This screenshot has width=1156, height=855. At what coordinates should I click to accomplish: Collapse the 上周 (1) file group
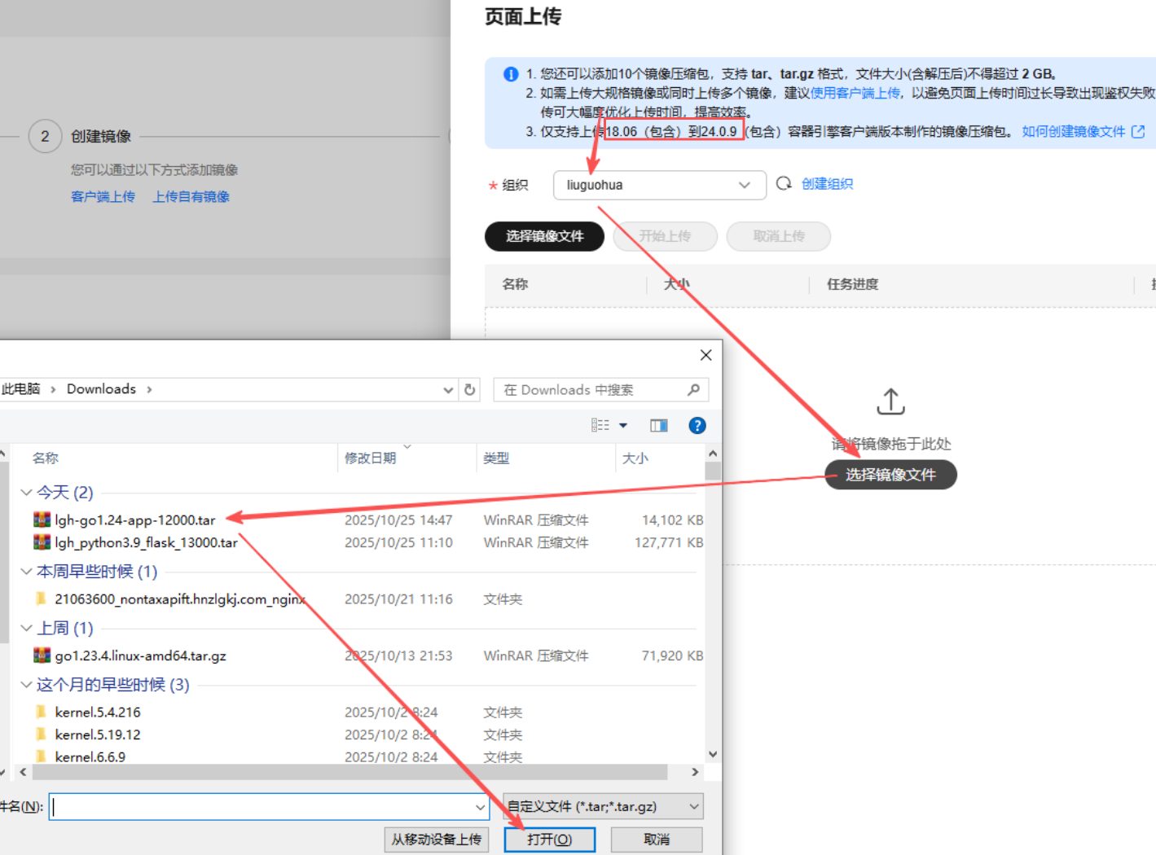pyautogui.click(x=26, y=628)
